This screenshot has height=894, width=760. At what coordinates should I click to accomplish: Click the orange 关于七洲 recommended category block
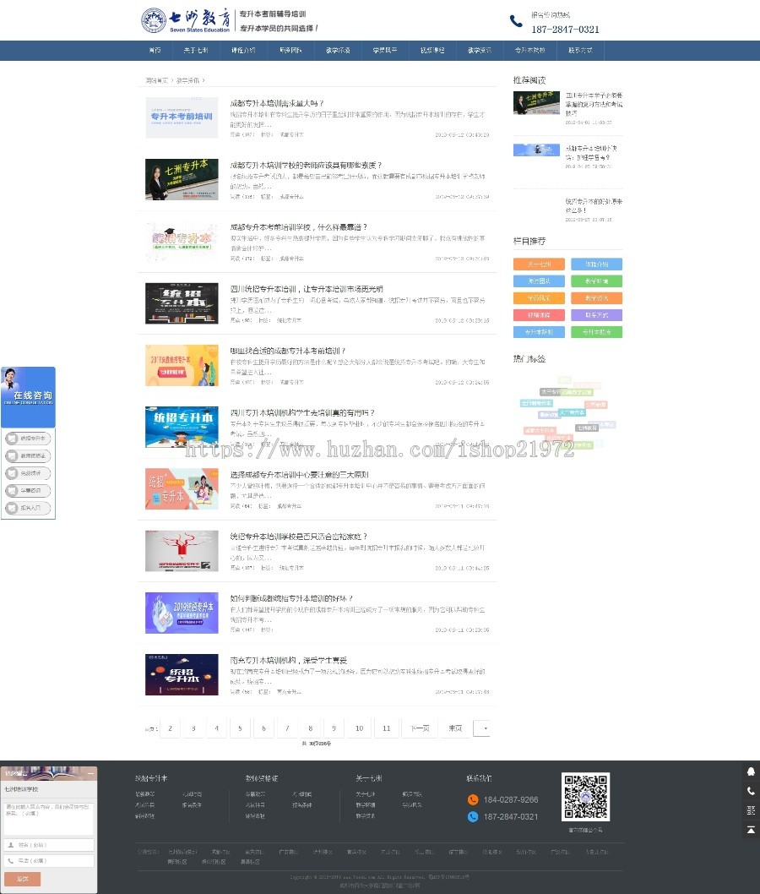[539, 264]
